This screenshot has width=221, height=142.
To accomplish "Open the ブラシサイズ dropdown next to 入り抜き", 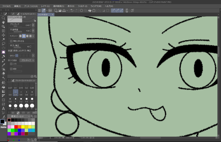I will pos(27,60).
